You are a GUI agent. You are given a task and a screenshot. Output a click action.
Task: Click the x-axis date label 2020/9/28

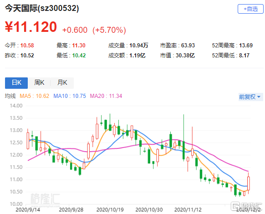pyautogui.click(x=71, y=210)
